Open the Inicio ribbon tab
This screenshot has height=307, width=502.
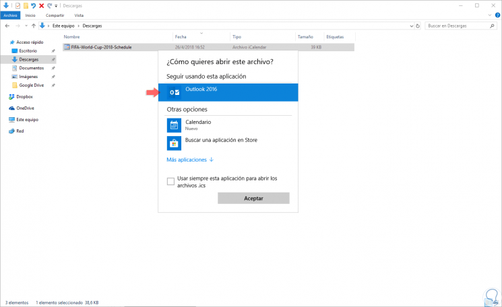point(30,15)
